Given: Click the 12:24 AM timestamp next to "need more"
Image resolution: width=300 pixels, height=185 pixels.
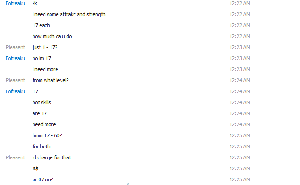Looking at the screenshot, I should [x=240, y=124].
